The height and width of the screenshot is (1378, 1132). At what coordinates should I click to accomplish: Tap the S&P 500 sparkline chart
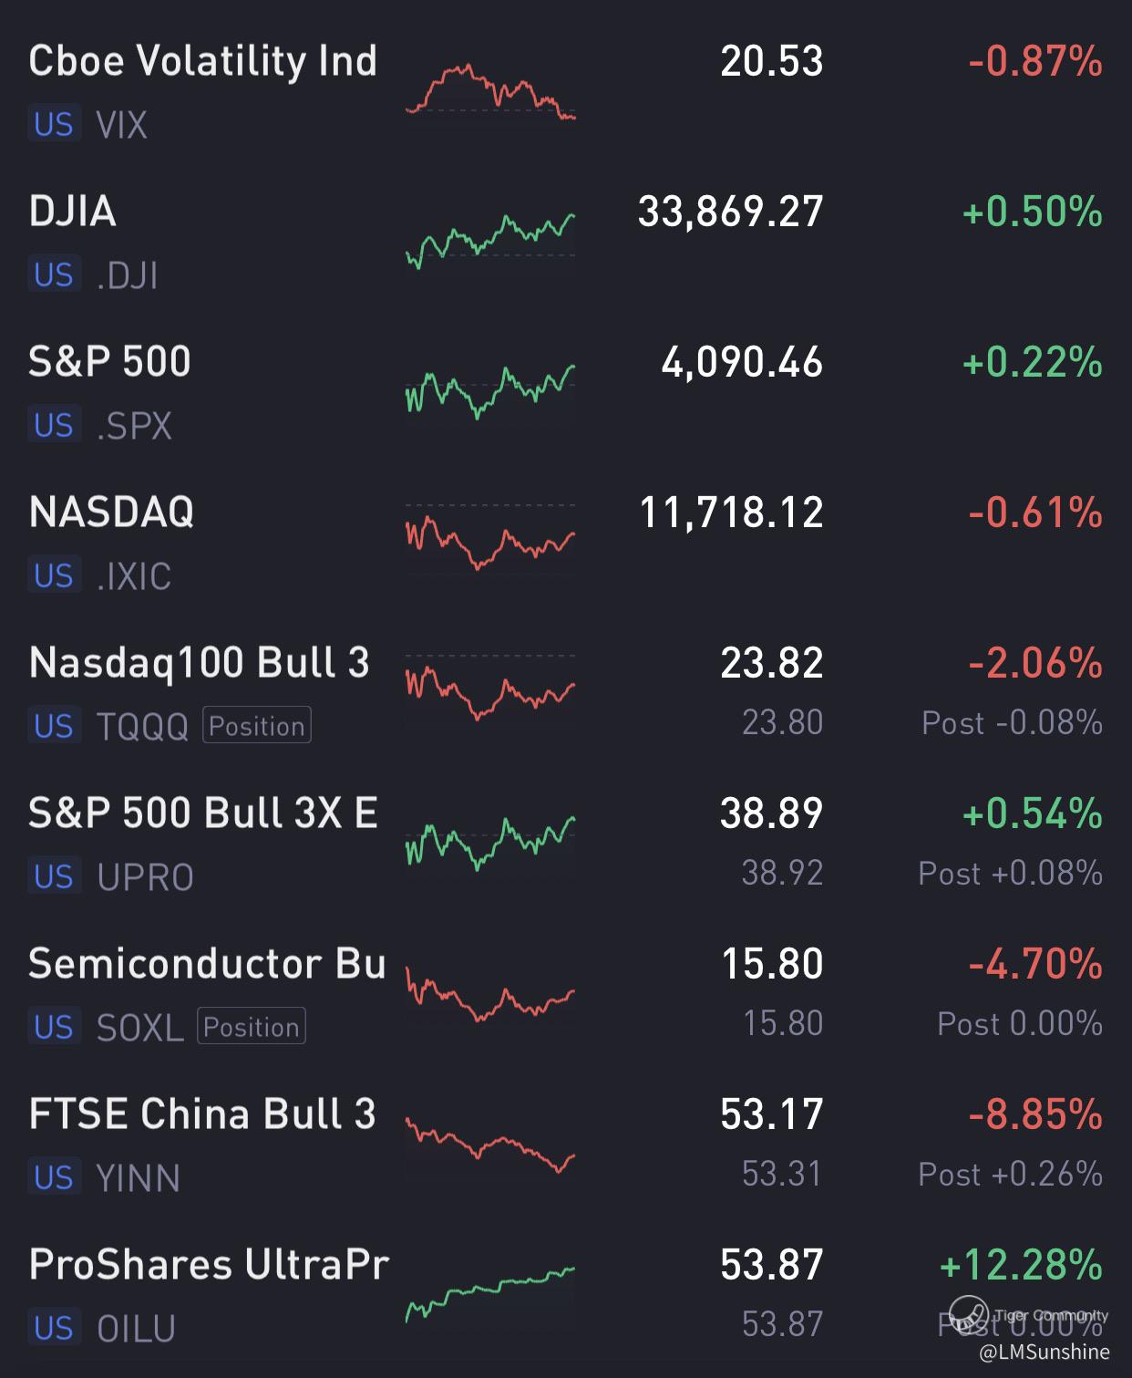pyautogui.click(x=490, y=391)
